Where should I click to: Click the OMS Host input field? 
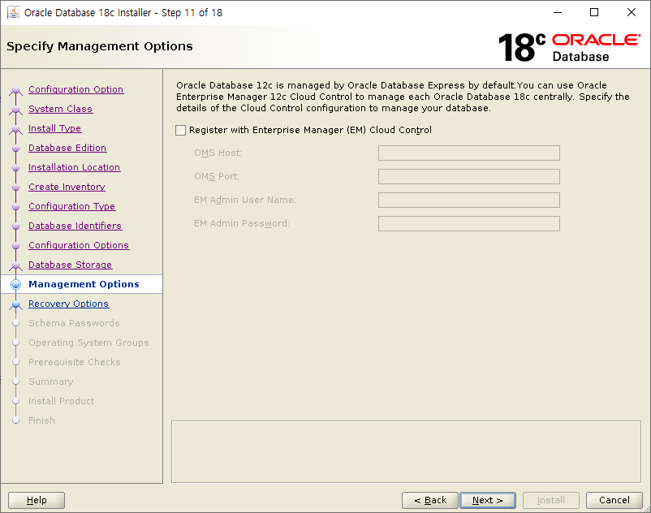[x=468, y=153]
